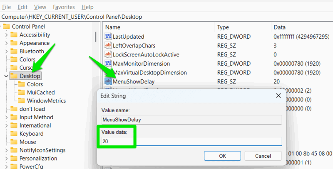This screenshot has height=169, width=333.
Task: Click the MenuShowDelay string value icon
Action: [x=108, y=81]
